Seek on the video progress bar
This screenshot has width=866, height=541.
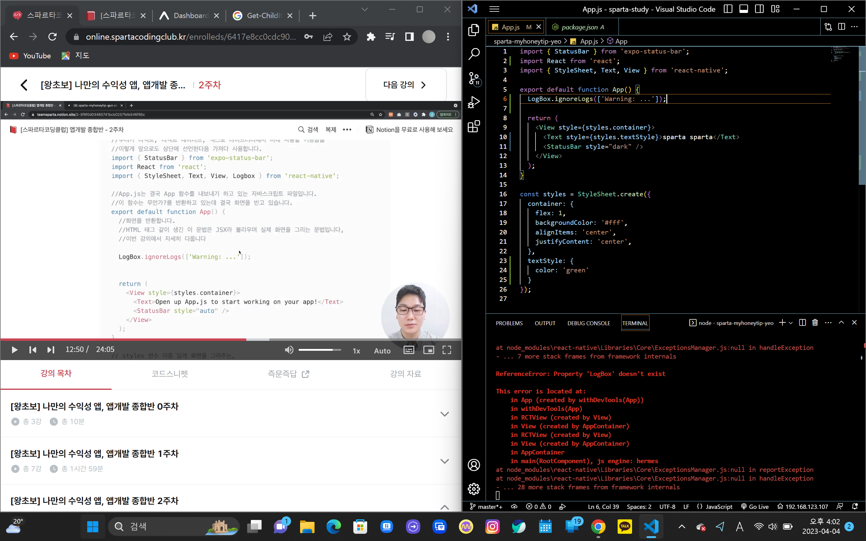(x=231, y=339)
